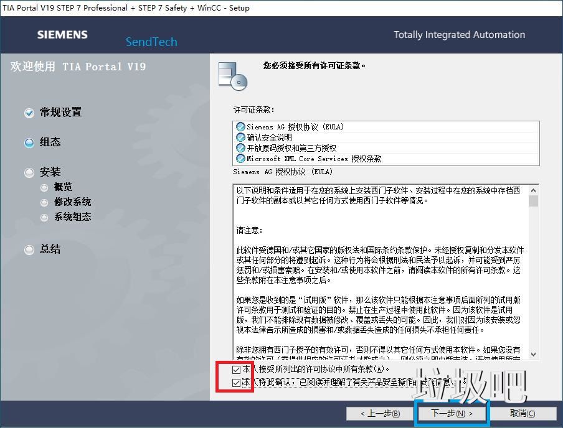This screenshot has height=428, width=563.
Task: Open the 修改系统 sub-item
Action: tap(43, 202)
